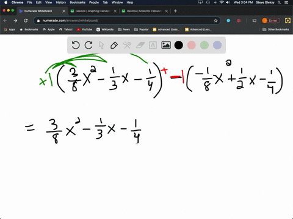Reload the current page
293x219 pixels.
26,21
